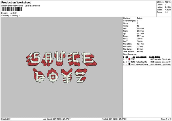Click the Trims value 46
The image size is (172, 121).
click(138, 26)
